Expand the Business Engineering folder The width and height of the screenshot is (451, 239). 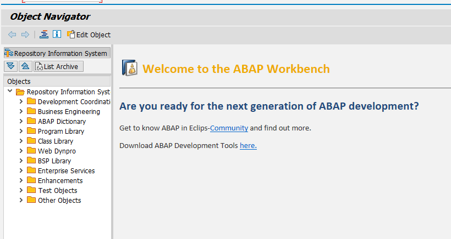[21, 111]
